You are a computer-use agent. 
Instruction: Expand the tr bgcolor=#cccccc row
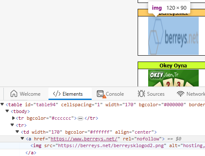tap(13, 118)
